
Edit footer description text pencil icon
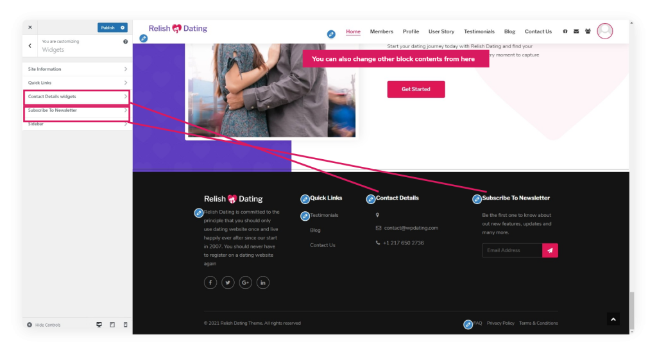199,213
